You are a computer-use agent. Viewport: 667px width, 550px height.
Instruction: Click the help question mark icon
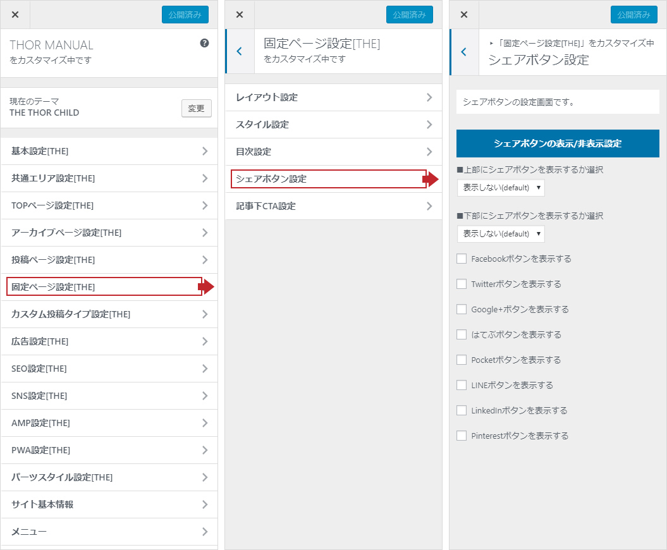click(x=204, y=44)
